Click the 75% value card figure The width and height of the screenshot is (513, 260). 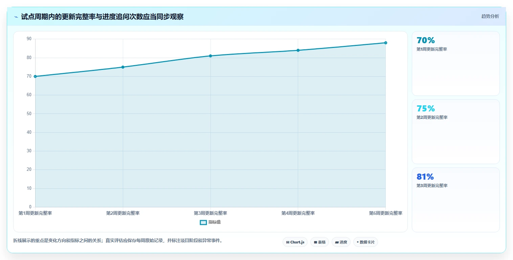[426, 109]
